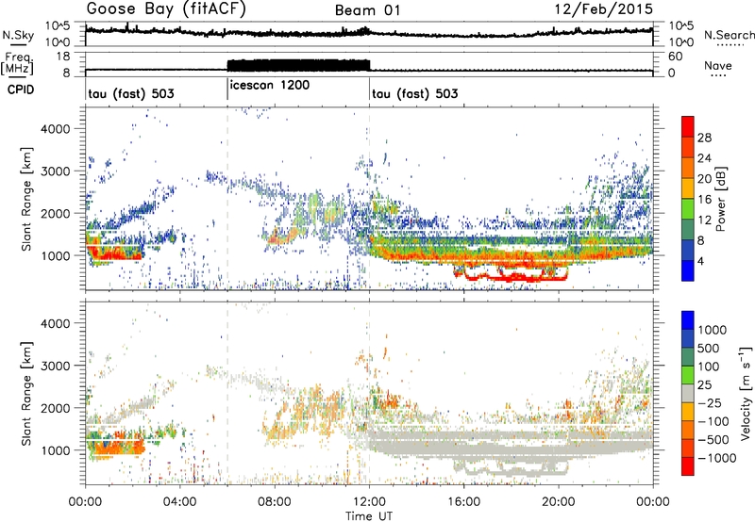Click the 08:00 time tick label

[x=275, y=502]
